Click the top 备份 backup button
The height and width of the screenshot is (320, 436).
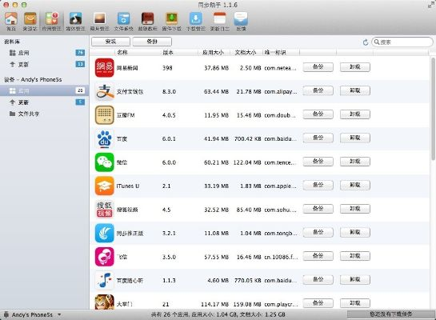(x=152, y=42)
